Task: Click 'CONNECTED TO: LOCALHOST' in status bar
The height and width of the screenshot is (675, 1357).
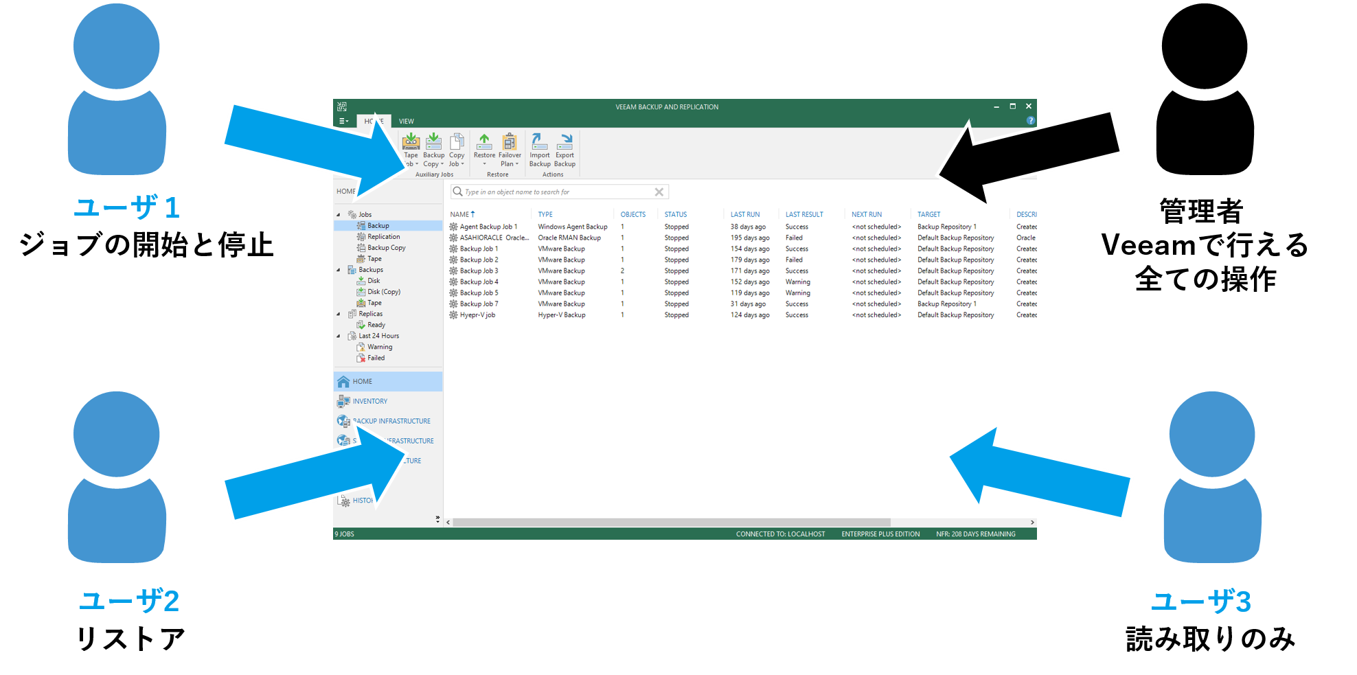Action: [781, 534]
